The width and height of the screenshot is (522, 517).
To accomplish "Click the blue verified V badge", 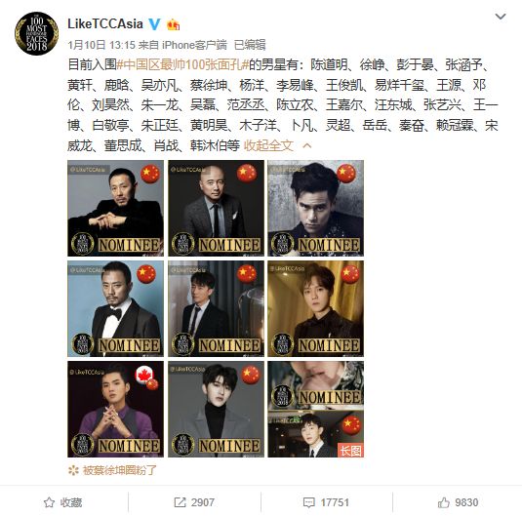I will point(154,24).
